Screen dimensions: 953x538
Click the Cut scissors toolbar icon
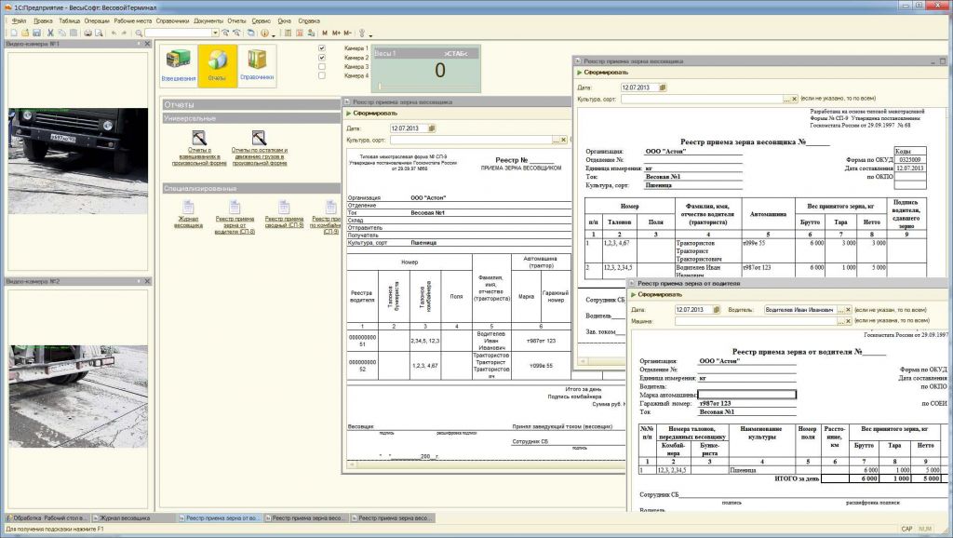(50, 33)
